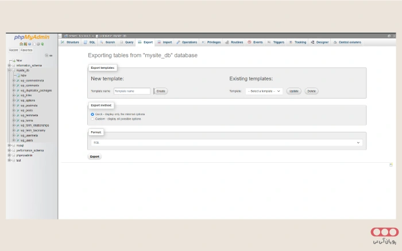The image size is (402, 251).
Task: Click the wp_term_relationships table icon
Action: click(x=18, y=125)
